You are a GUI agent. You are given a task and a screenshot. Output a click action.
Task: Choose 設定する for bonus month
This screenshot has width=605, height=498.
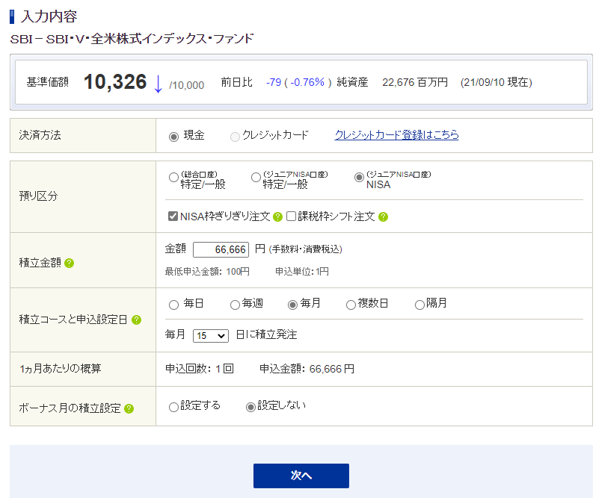point(173,407)
